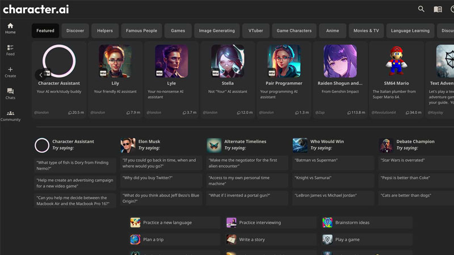Screen dimensions: 454x255
Task: Try "Cats are better than dogs" prompt
Action: pyautogui.click(x=416, y=198)
